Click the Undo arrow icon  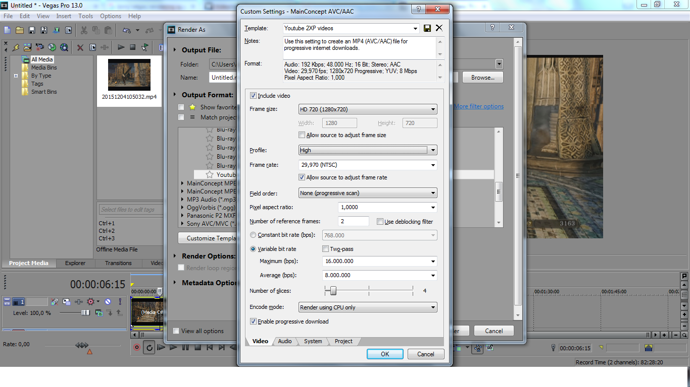click(126, 31)
